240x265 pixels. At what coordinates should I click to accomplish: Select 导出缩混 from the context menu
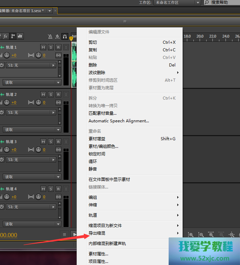tap(97, 233)
